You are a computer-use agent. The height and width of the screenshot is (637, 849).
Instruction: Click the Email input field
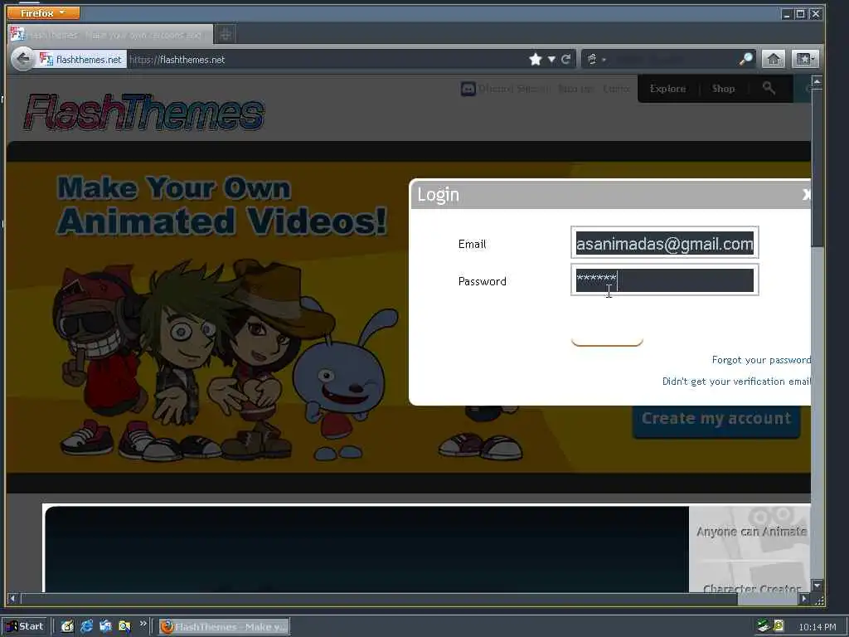pyautogui.click(x=664, y=243)
